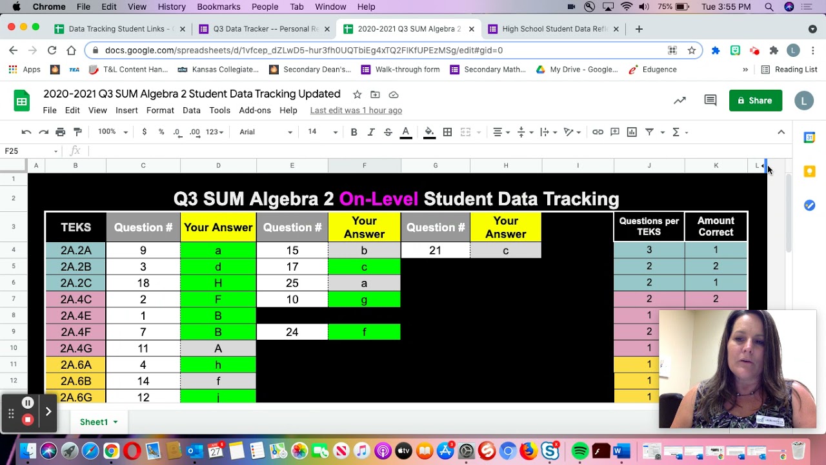The image size is (826, 465).
Task: Open Spotlight search in menu bar
Action: pos(769,7)
